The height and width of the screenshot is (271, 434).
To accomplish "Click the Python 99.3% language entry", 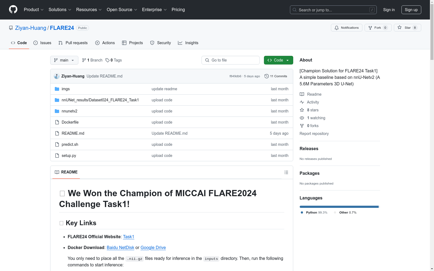I will click(314, 212).
